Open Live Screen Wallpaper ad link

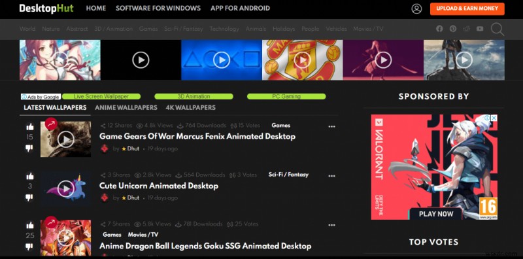pos(101,96)
